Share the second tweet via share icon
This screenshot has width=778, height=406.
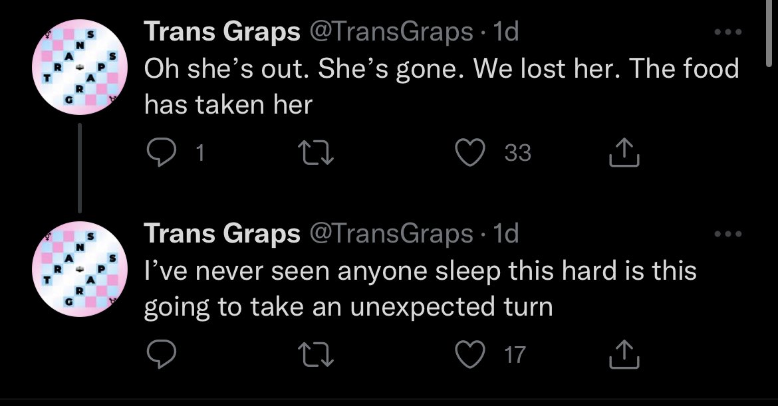tap(625, 355)
